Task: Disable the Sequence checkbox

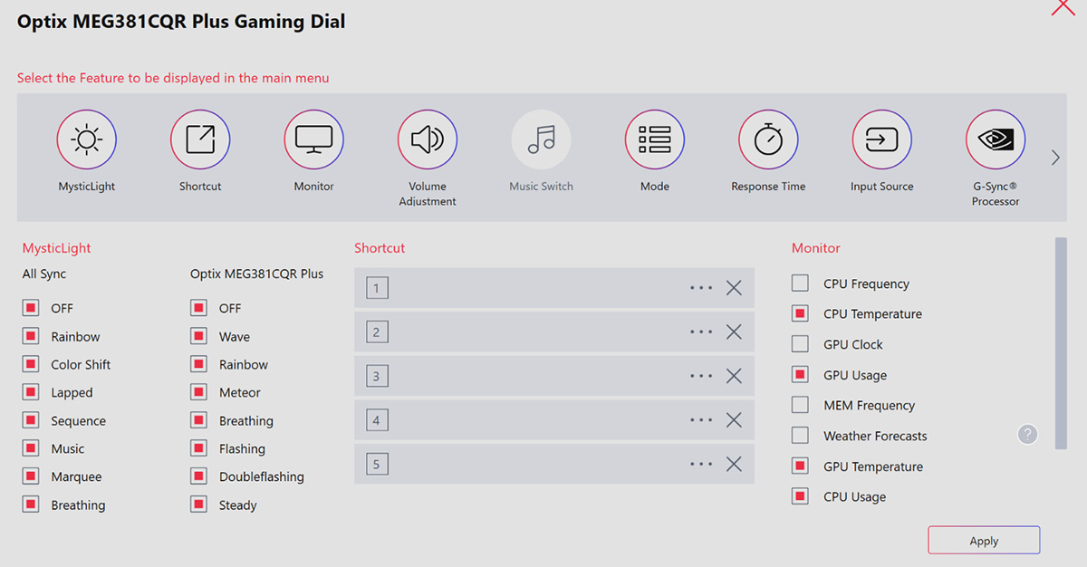Action: tap(31, 420)
